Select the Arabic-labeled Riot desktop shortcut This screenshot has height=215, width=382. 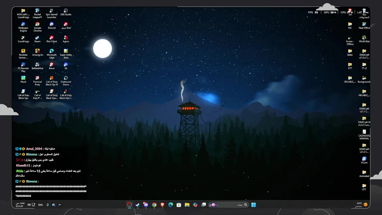(x=66, y=26)
